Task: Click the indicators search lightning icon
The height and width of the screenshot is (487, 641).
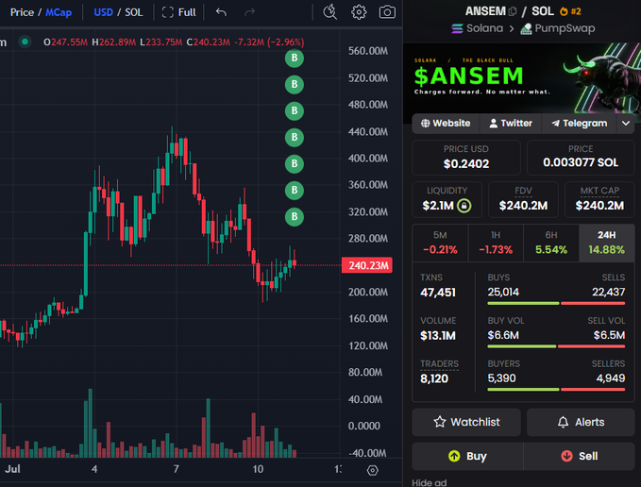Action: tap(329, 12)
